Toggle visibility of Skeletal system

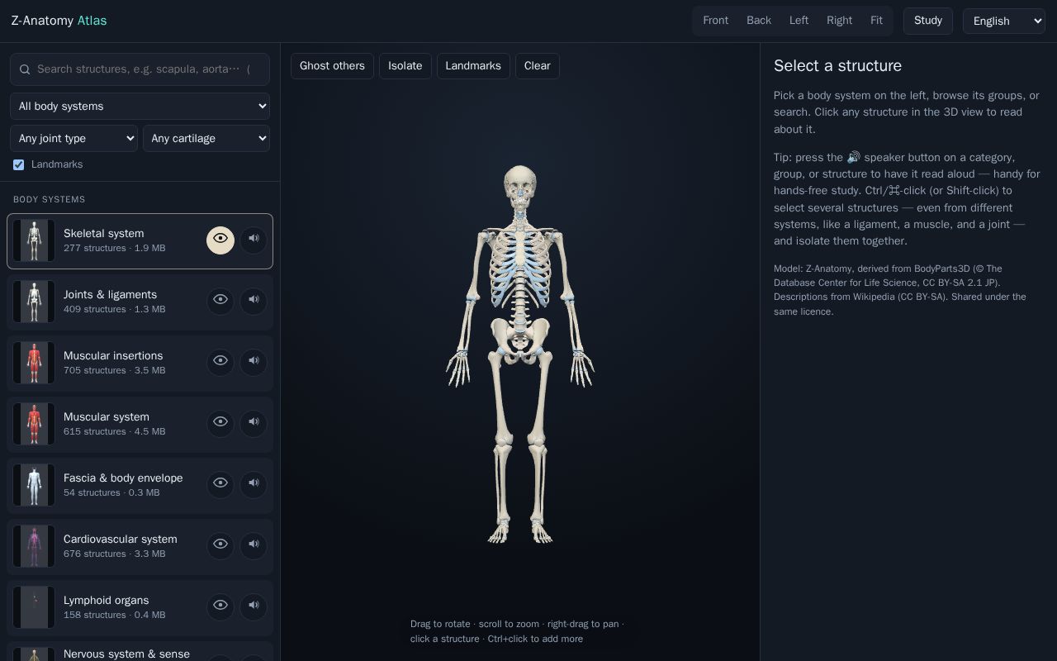click(220, 239)
